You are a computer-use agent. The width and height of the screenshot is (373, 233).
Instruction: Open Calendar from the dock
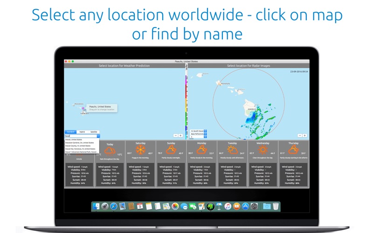tap(140, 206)
